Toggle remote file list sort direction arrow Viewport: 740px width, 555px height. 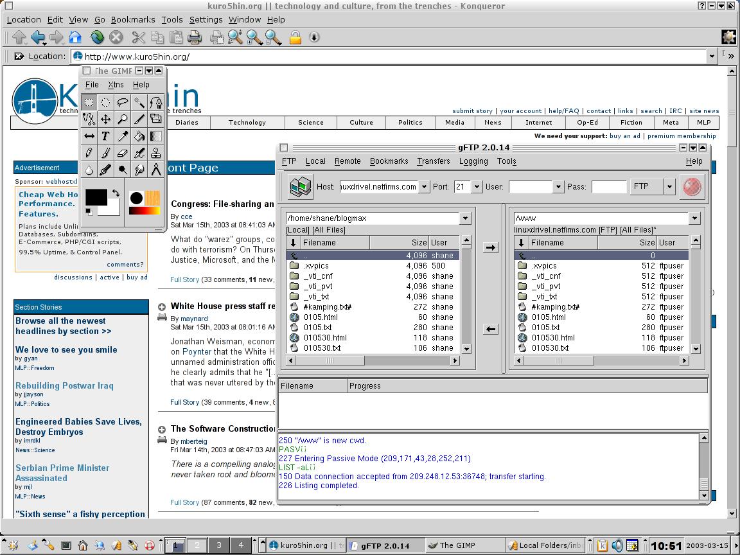click(521, 243)
